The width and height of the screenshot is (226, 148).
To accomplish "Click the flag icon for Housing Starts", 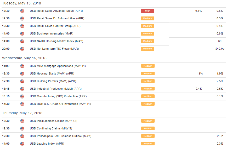I will 22,74.
